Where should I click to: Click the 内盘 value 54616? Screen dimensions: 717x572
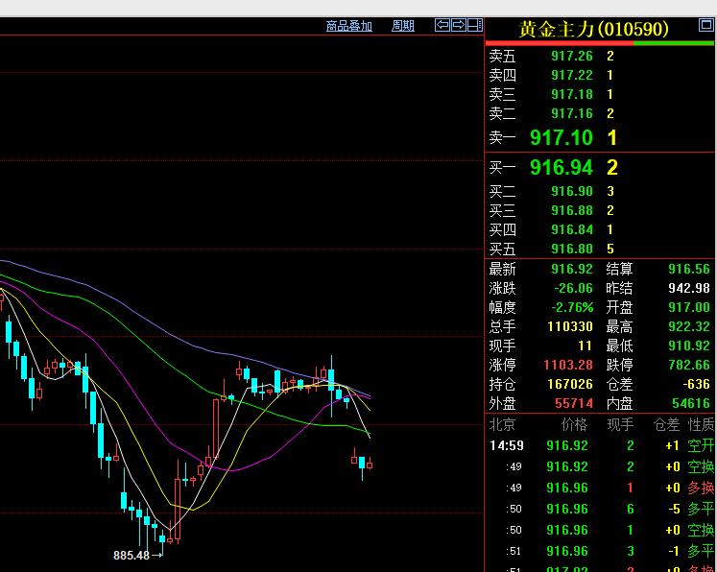(x=691, y=403)
